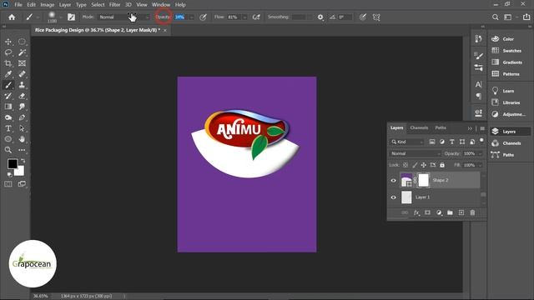
Task: Select the Zoom tool
Action: [8, 150]
